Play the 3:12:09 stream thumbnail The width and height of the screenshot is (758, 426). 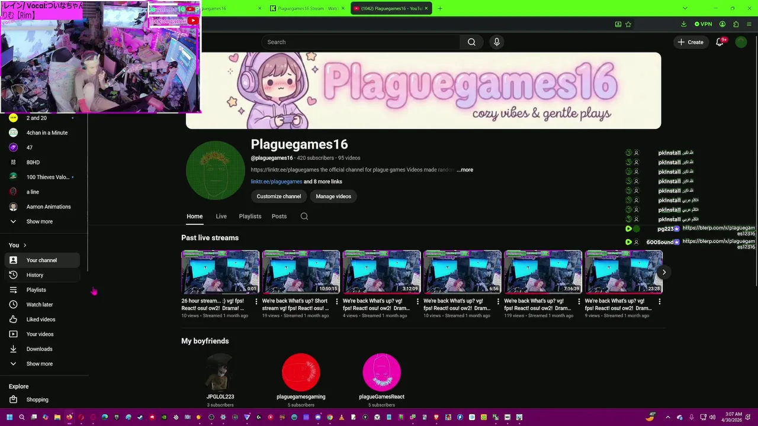[x=381, y=272]
